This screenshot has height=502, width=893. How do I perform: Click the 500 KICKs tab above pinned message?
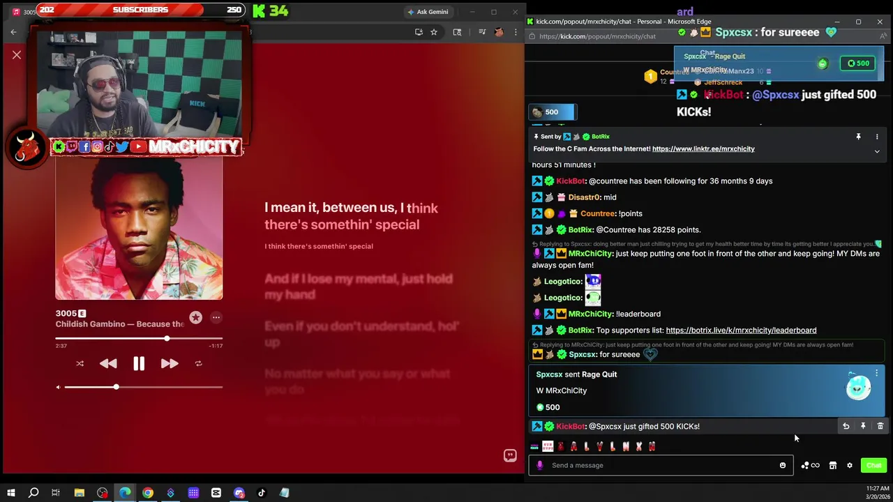(552, 112)
